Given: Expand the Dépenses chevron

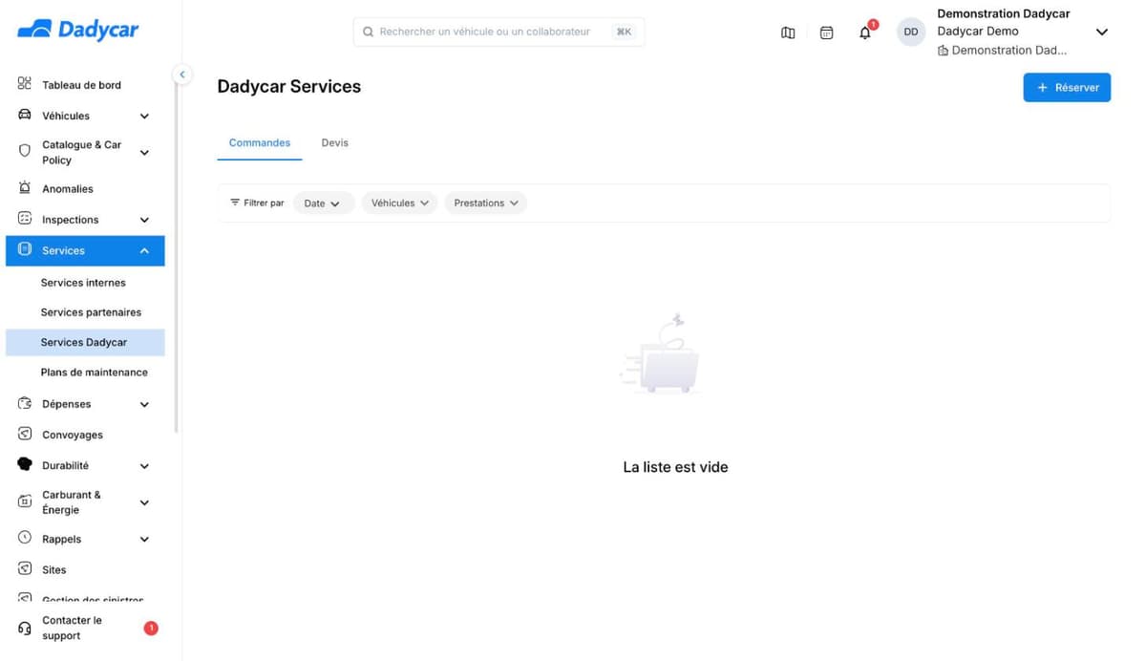Looking at the screenshot, I should [x=144, y=404].
